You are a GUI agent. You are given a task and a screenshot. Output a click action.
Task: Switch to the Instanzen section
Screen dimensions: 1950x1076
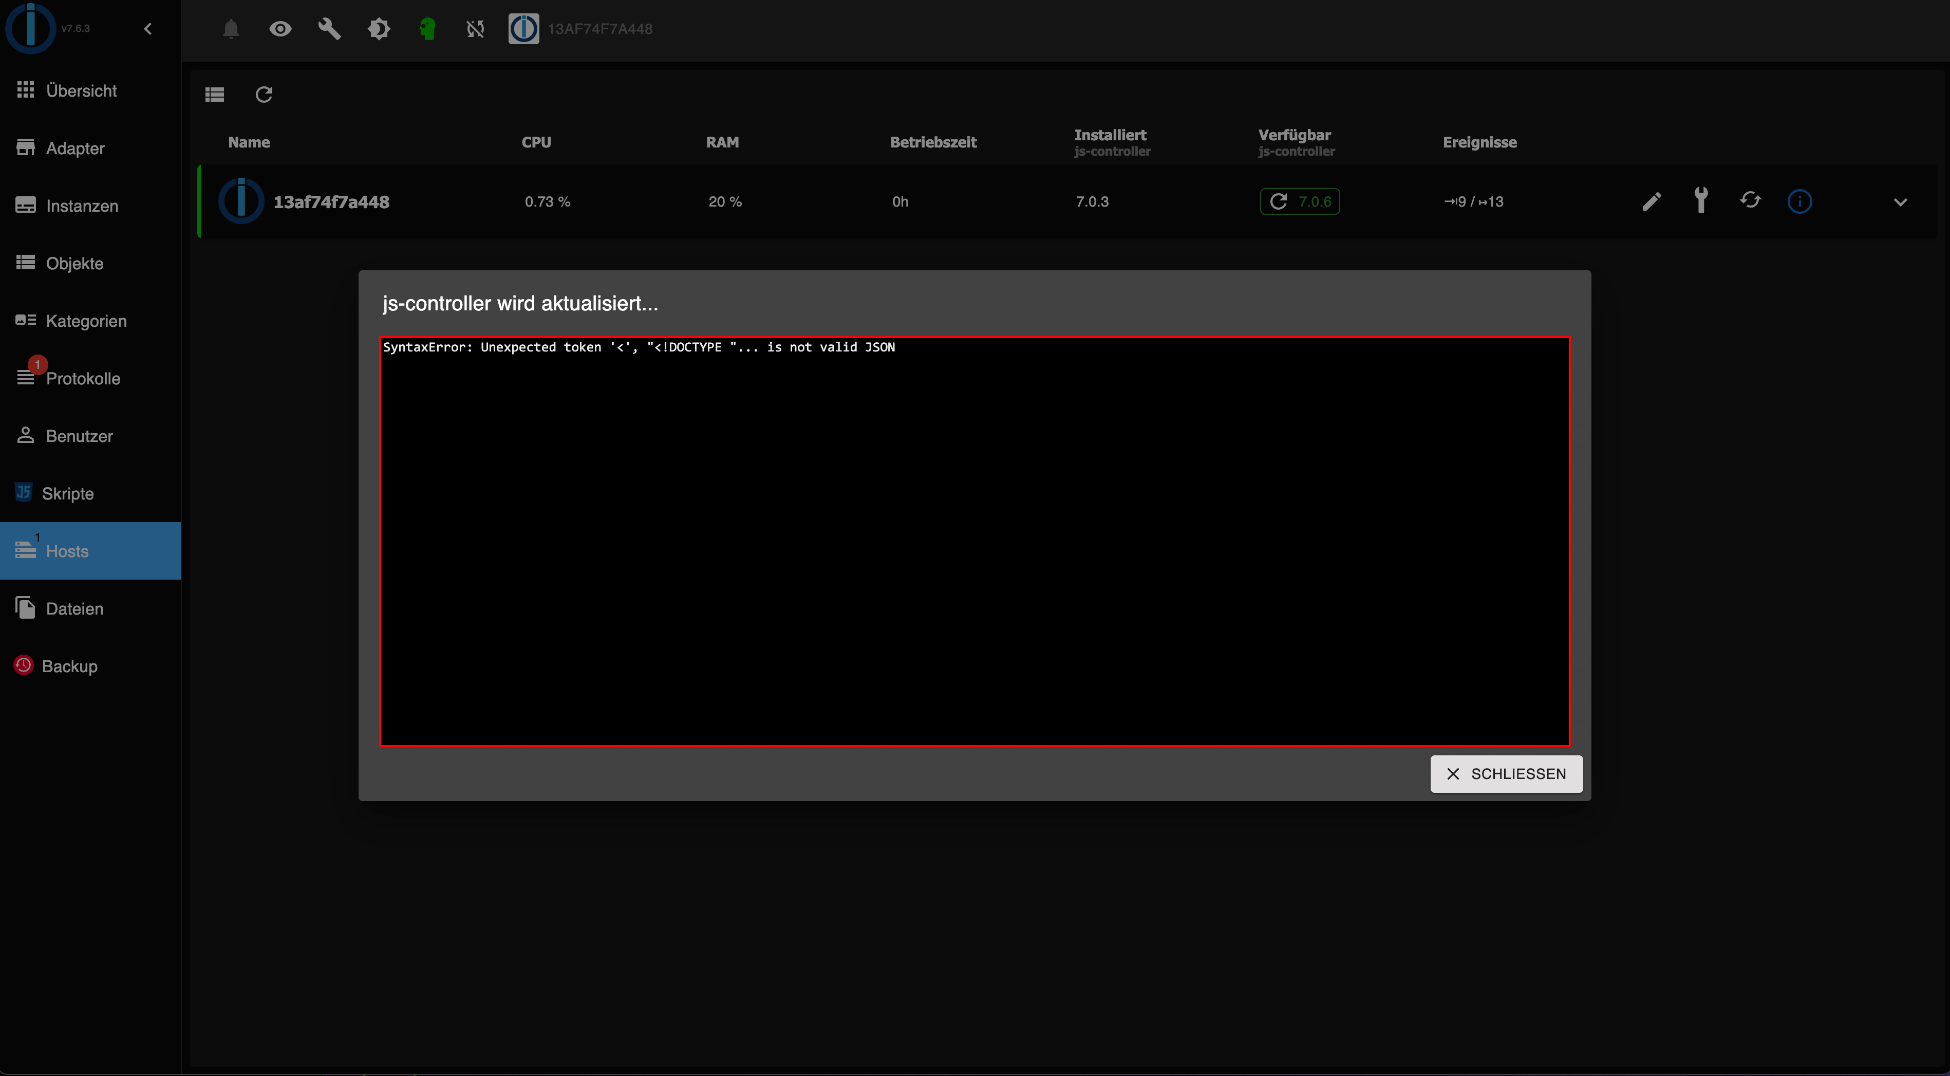[x=82, y=205]
